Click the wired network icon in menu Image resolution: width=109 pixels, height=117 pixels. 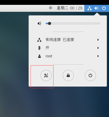39,40
